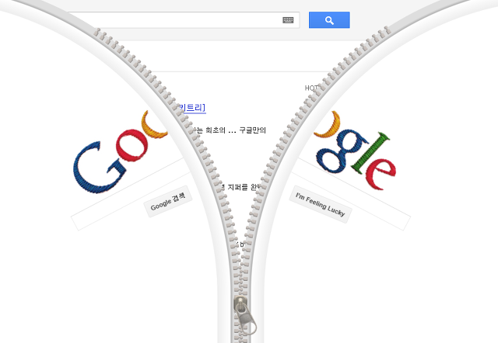This screenshot has height=343, width=498.
Task: Select the yellow o half on left flap
Action: 154,124
